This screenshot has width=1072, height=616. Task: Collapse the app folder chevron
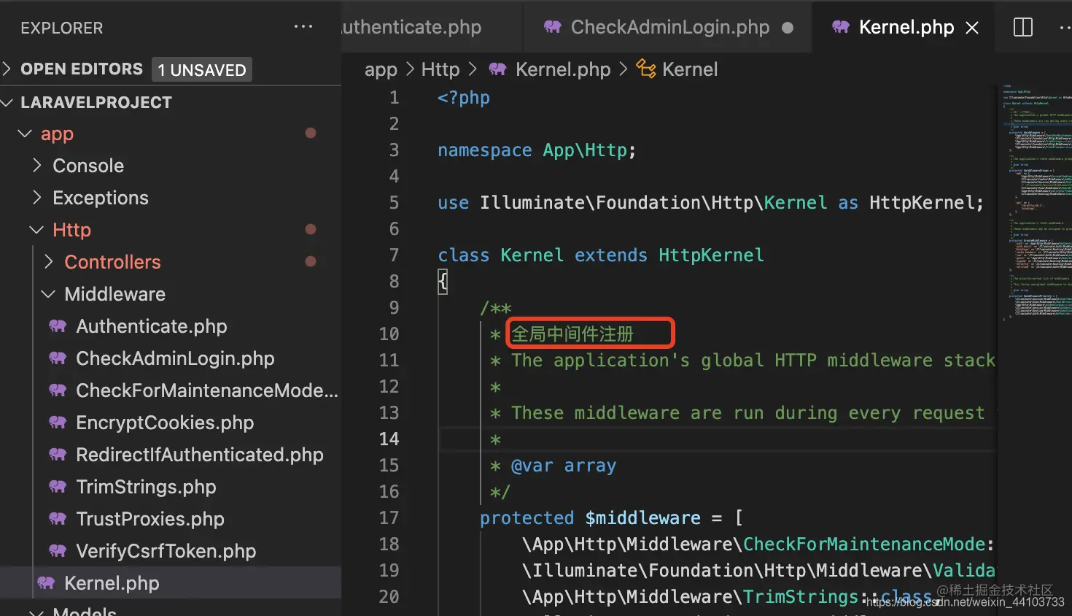25,134
